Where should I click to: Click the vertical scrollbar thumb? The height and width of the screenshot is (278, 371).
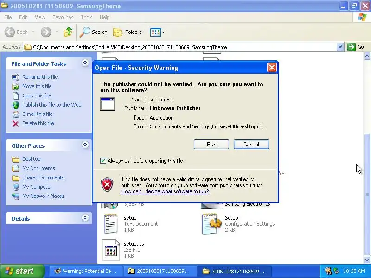(x=367, y=195)
